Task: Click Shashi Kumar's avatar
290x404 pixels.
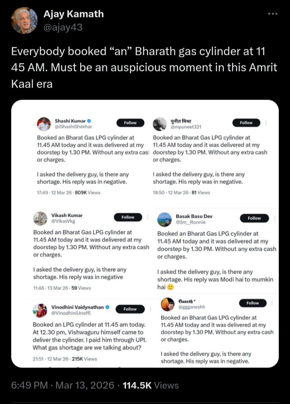Action: tap(44, 124)
